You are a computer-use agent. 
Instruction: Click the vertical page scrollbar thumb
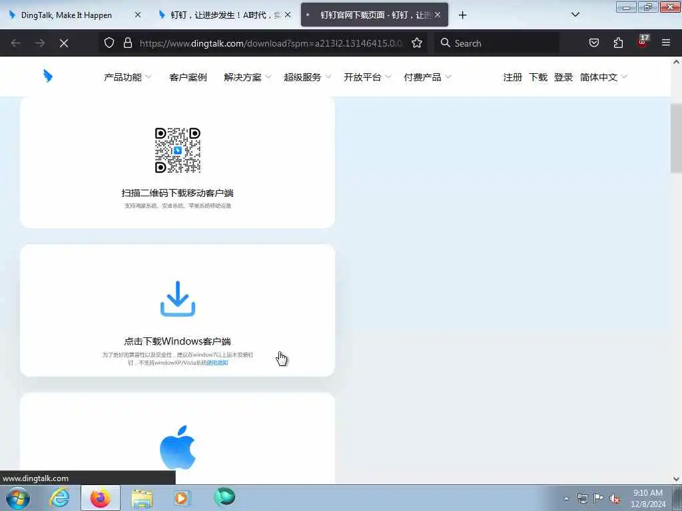[677, 138]
